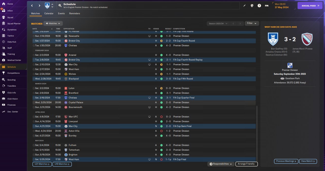
Task: Navigate forward with the right arrow
Action: (x=39, y=6)
